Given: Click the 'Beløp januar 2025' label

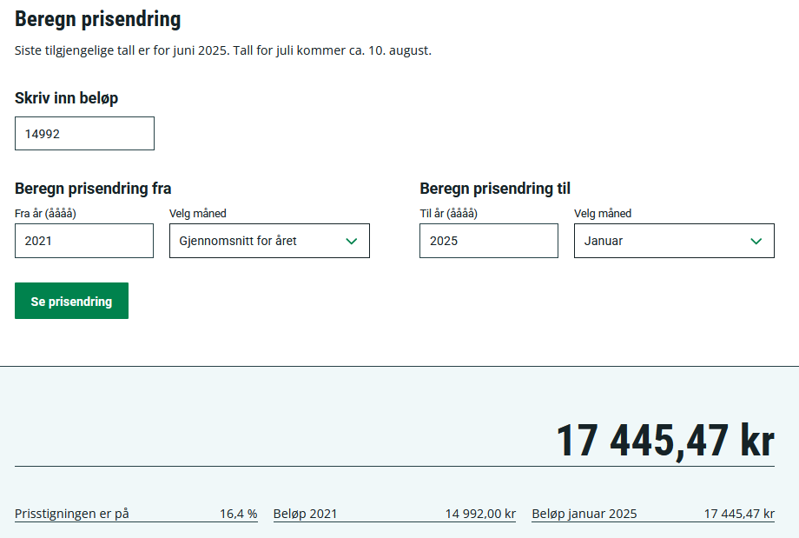Looking at the screenshot, I should pos(584,514).
